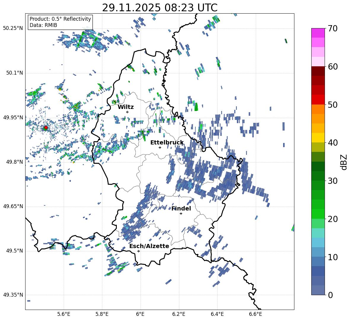Screen dimensions: 351x320
Task: Click the 6.2°E longitude label
Action: (x=179, y=313)
